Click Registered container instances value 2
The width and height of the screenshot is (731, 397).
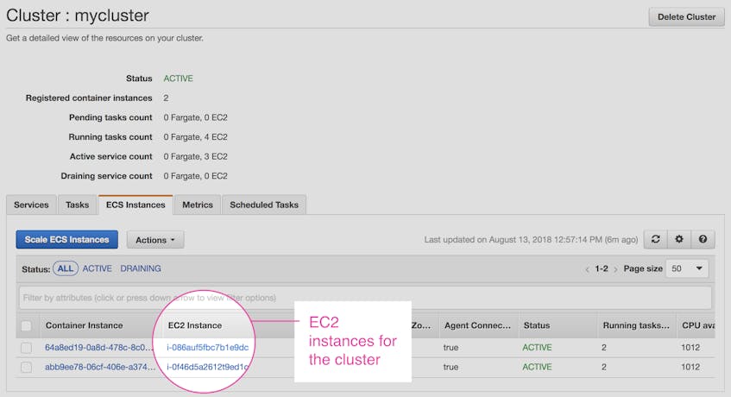(x=166, y=98)
